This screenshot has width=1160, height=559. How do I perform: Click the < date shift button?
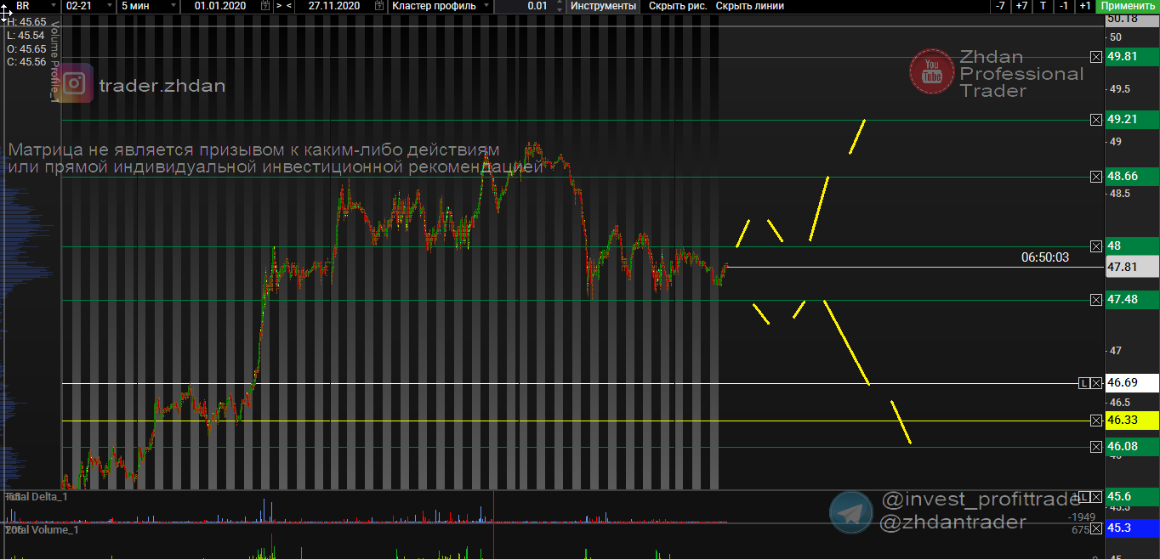(290, 6)
